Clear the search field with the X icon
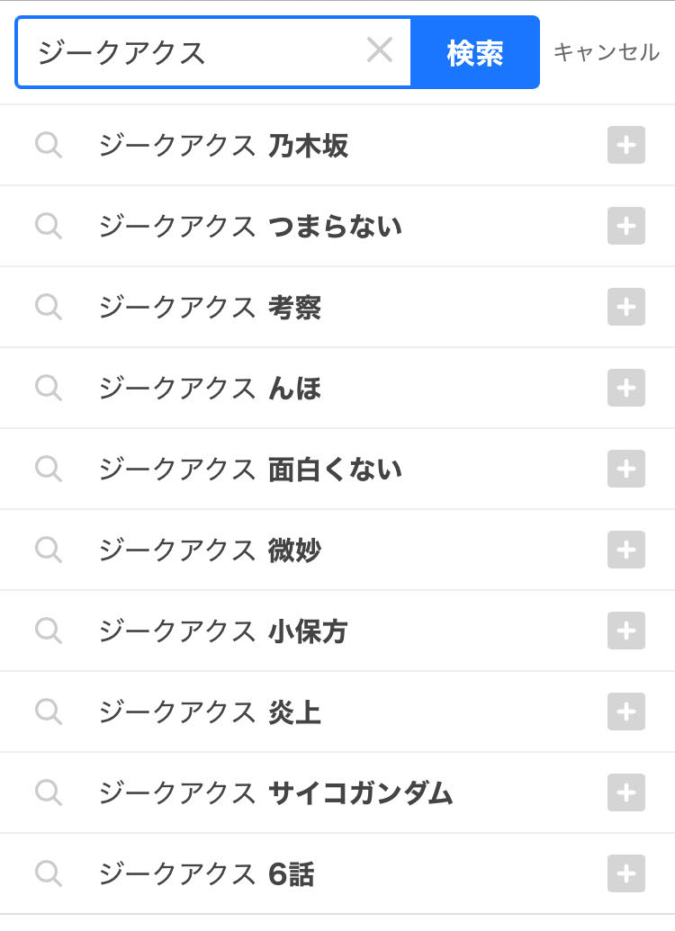Image resolution: width=675 pixels, height=931 pixels. tap(379, 49)
